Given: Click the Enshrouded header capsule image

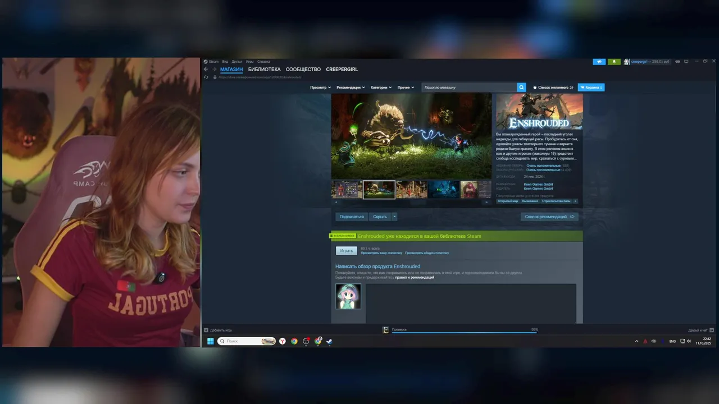Looking at the screenshot, I should [539, 112].
